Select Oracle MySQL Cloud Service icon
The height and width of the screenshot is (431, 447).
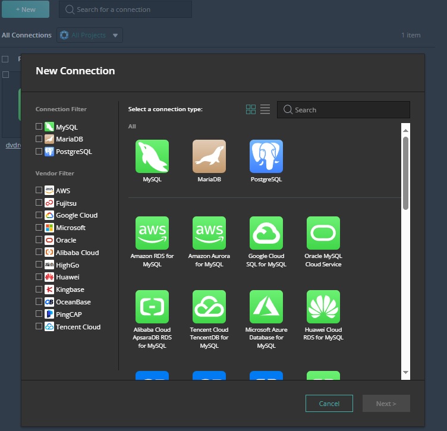point(323,233)
